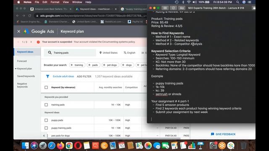The image size is (269, 151).
Task: Open Safari compass icon in Dock
Action: tap(52, 146)
